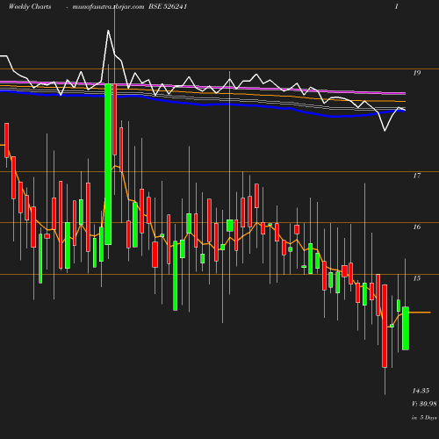The image size is (439, 439).
Task: Click the 'Weekly Charts' title text
Action: [30, 7]
